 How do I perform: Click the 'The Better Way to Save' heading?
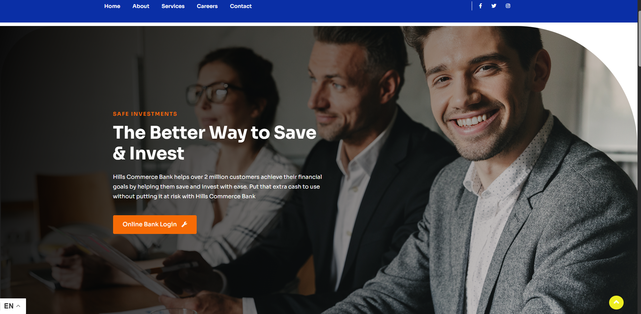click(x=215, y=132)
